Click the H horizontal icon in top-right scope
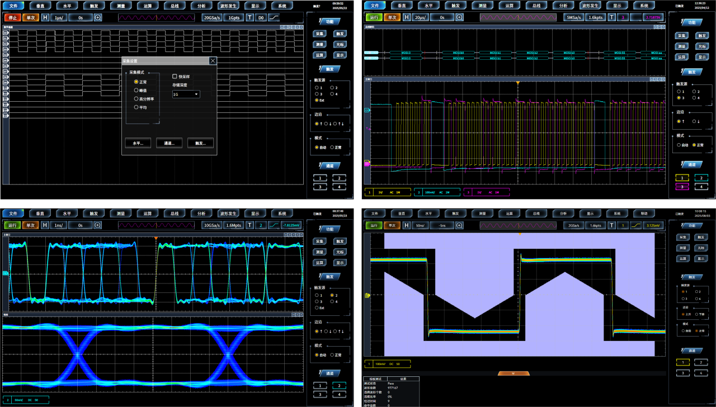The image size is (716, 407). point(407,17)
